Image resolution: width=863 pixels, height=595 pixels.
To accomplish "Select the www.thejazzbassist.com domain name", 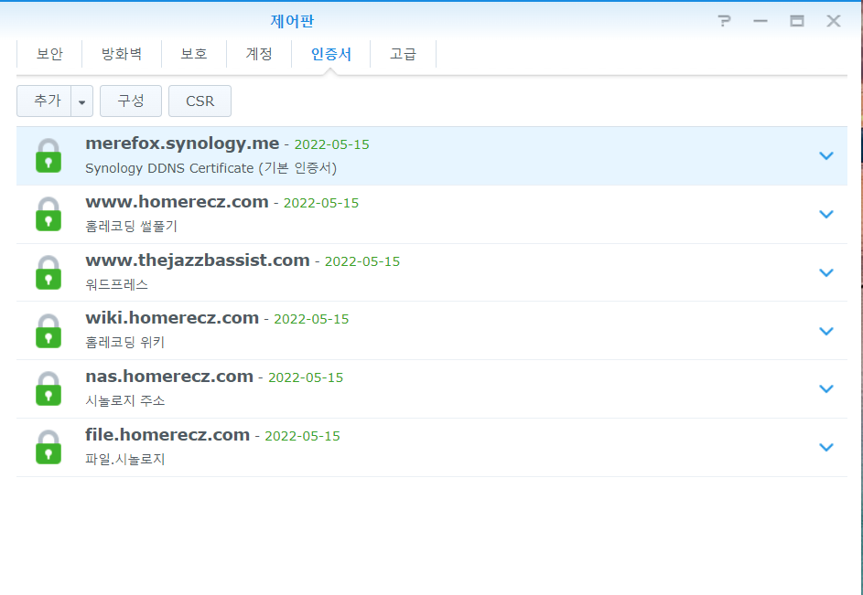I will pyautogui.click(x=198, y=260).
